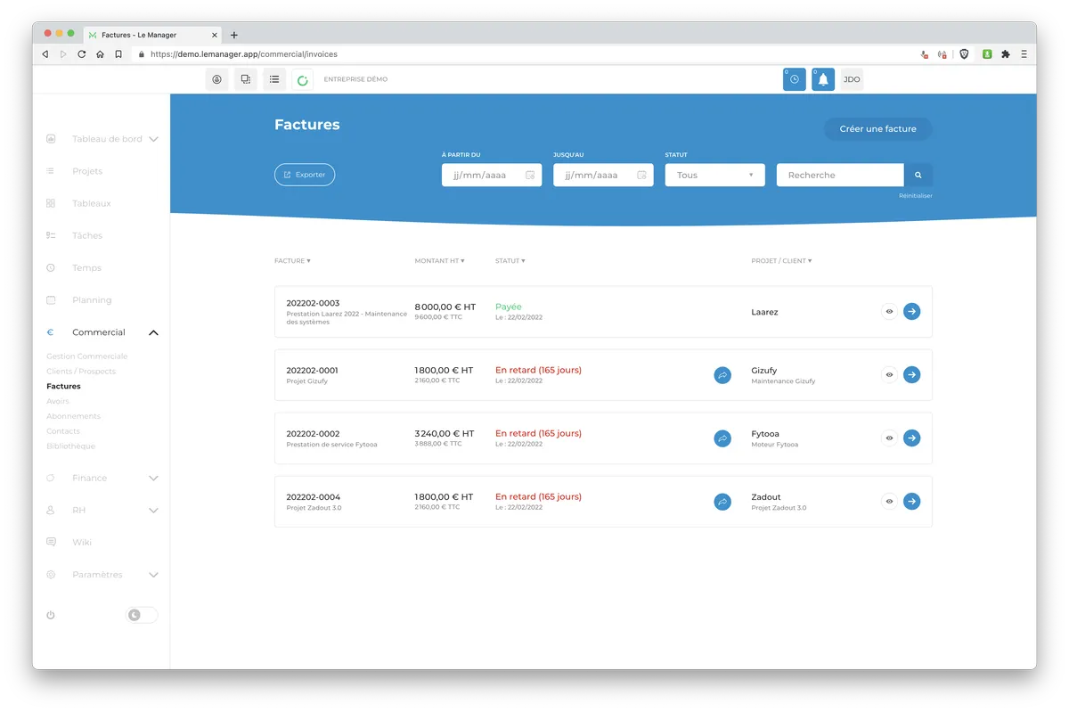Click share icon on Fytooa invoice row
The width and height of the screenshot is (1069, 712).
722,438
